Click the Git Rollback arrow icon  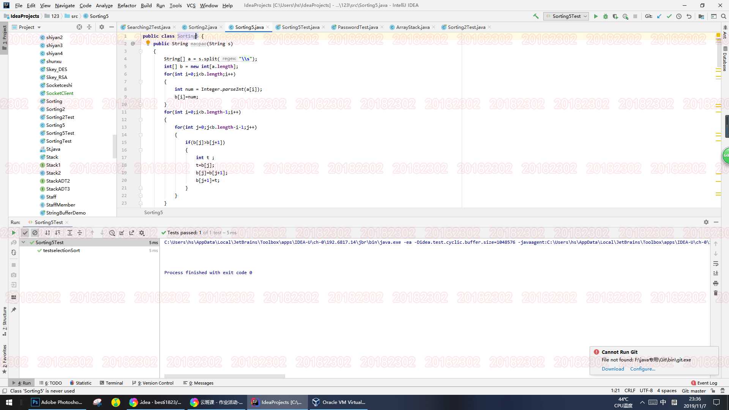689,16
